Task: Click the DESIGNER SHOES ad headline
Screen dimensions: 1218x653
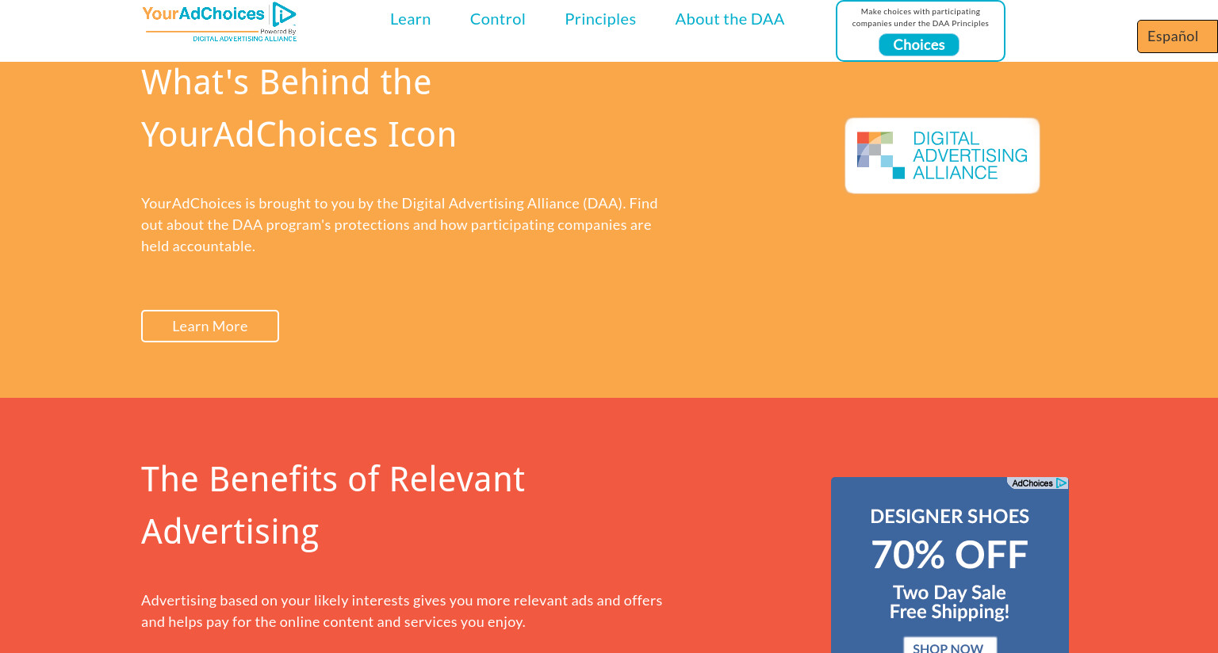Action: [x=949, y=517]
